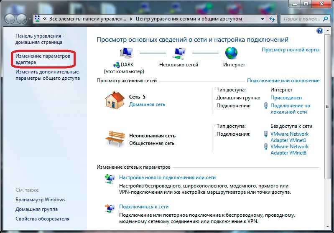334x233 pixels.
Task: Click the Internet globe icon
Action: click(x=231, y=53)
